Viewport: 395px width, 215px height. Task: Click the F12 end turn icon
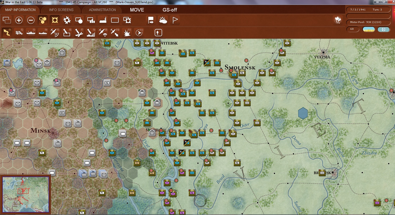(x=139, y=32)
